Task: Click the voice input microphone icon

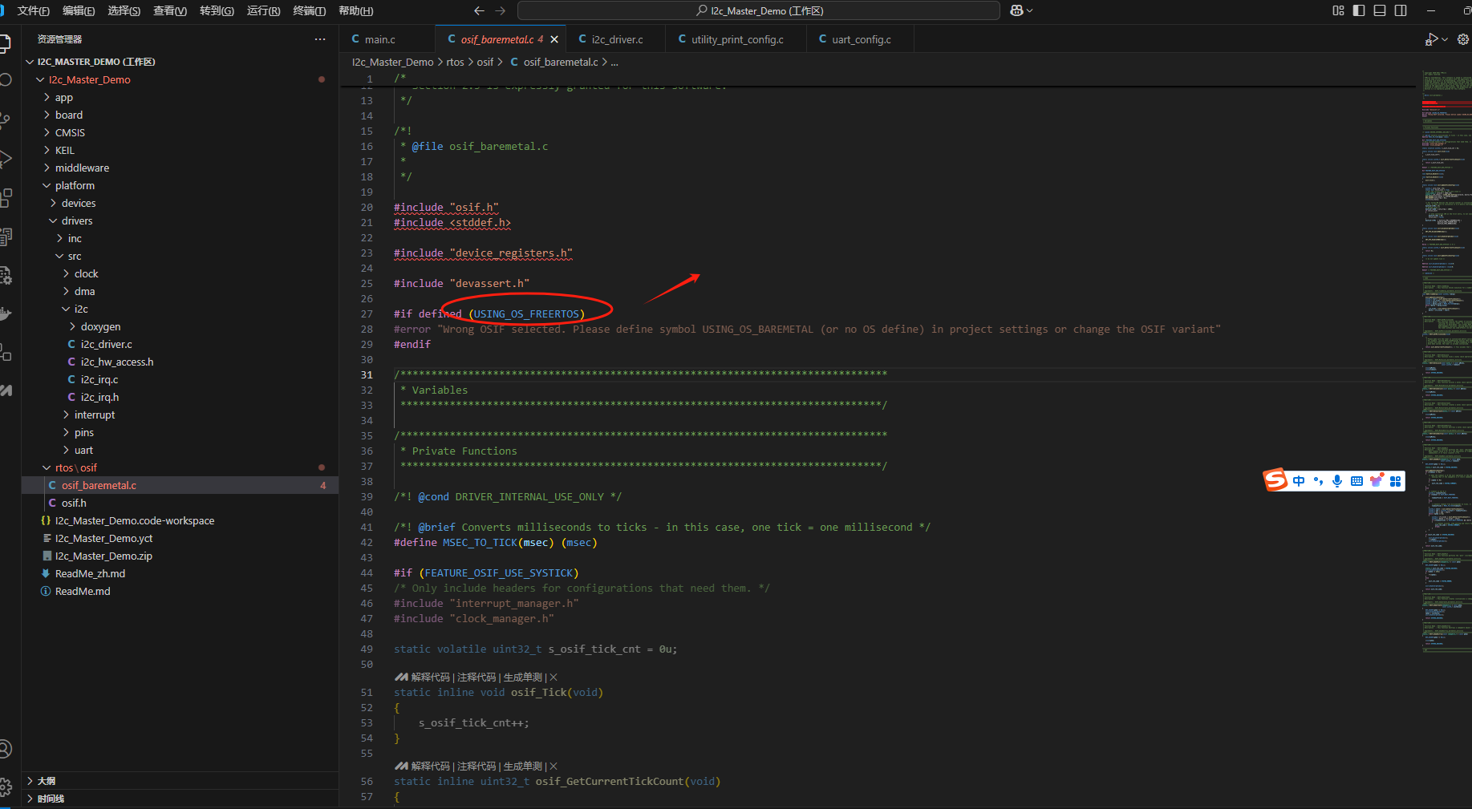Action: (1337, 481)
